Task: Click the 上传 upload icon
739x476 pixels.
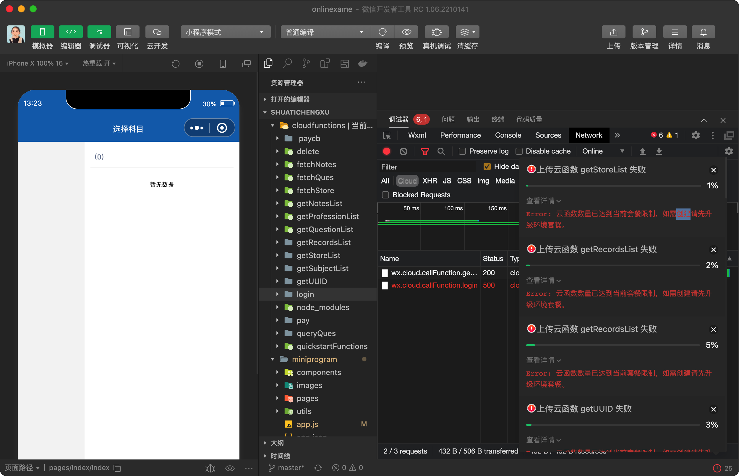Action: [613, 32]
